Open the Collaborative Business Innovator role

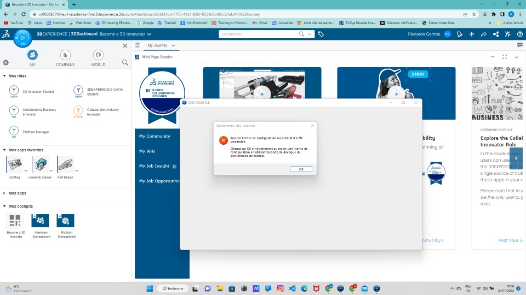click(x=33, y=111)
